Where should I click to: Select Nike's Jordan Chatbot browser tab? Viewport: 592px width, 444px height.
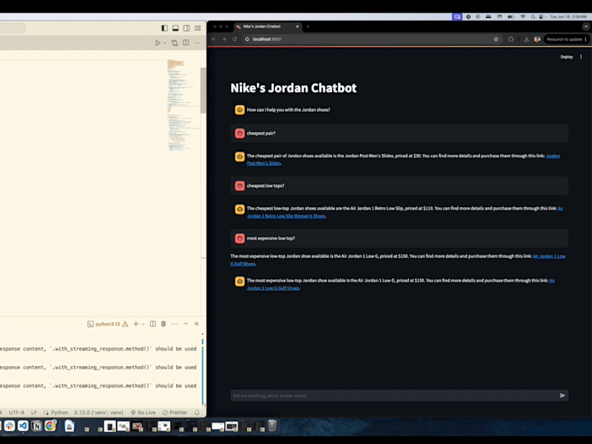[x=266, y=27]
